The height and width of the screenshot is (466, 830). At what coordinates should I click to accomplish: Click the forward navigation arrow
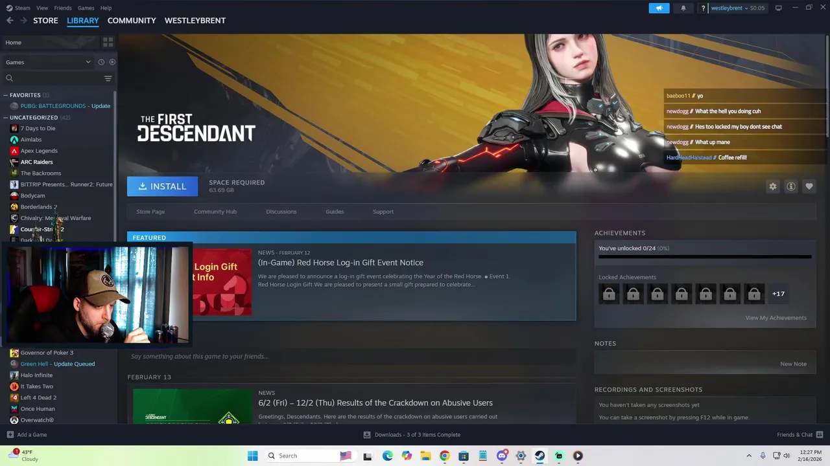pyautogui.click(x=23, y=21)
